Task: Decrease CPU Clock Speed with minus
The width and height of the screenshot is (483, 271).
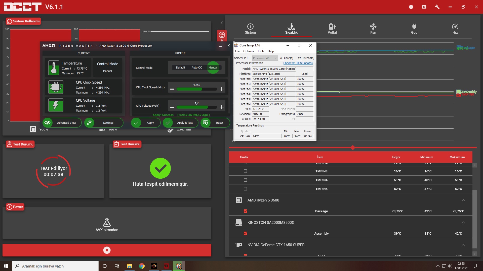Action: (x=172, y=89)
